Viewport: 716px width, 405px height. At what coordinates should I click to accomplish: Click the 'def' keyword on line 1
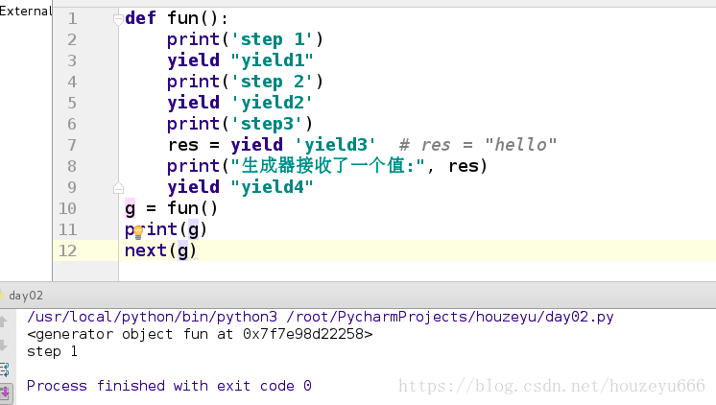coord(140,18)
